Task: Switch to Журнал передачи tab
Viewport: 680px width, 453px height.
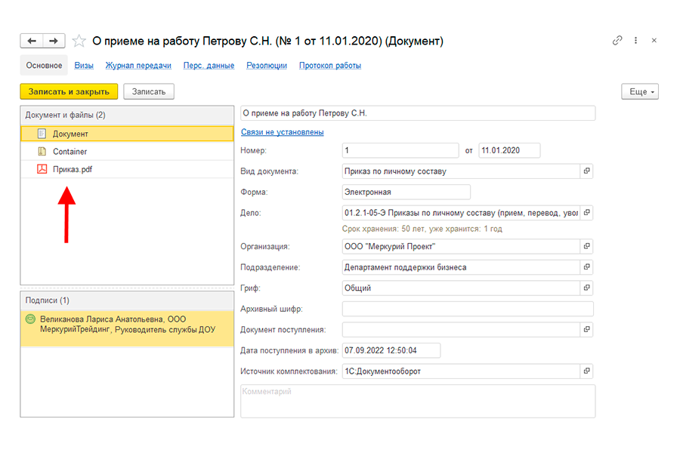Action: [138, 66]
